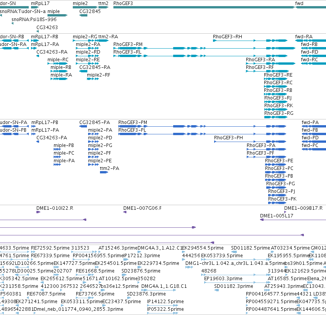The height and width of the screenshot is (315, 326).
Task: Click the ttm2 gene label
Action: click(103, 3)
